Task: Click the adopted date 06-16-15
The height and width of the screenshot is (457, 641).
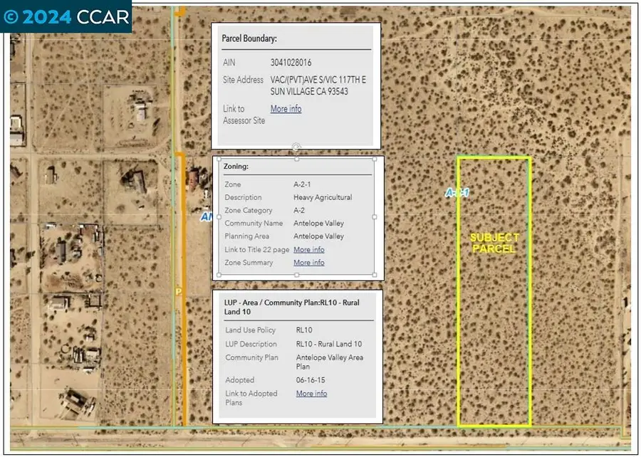Action: click(x=309, y=379)
